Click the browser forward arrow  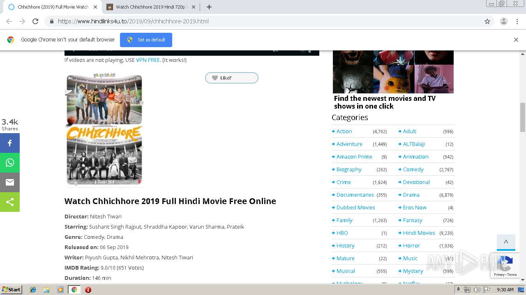(x=22, y=21)
